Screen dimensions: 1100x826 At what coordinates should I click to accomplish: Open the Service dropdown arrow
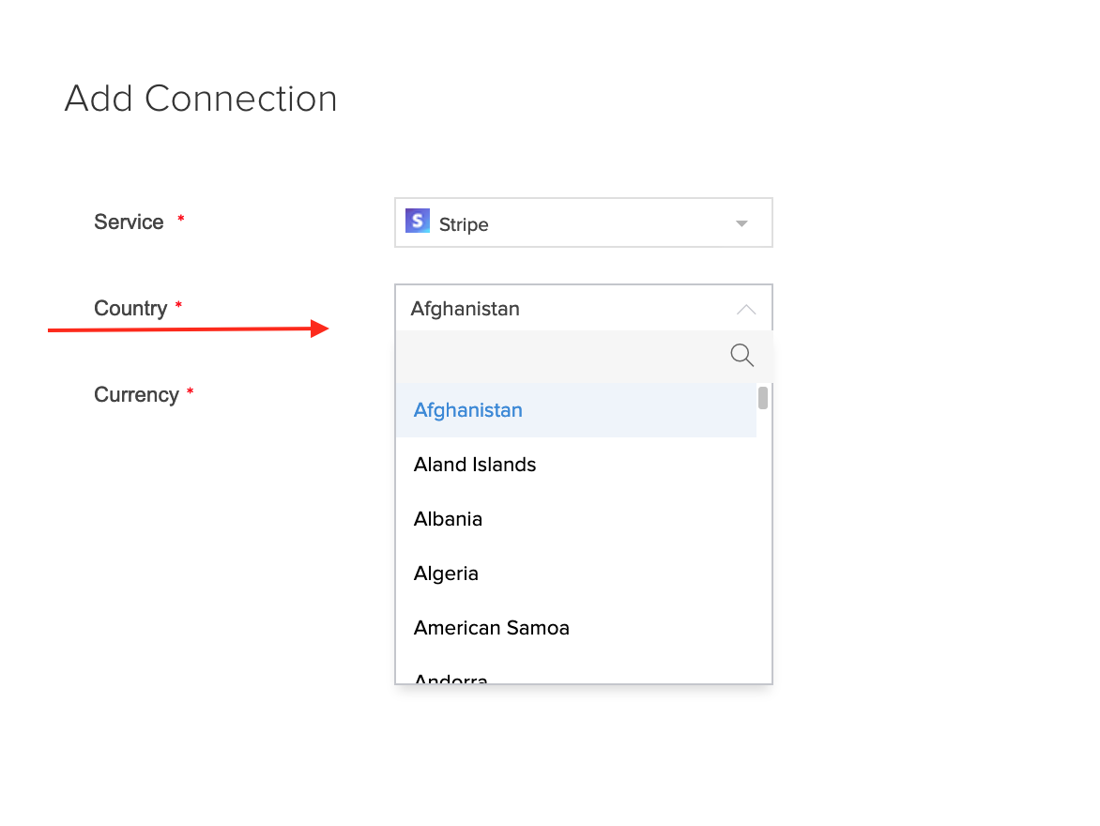(x=741, y=224)
